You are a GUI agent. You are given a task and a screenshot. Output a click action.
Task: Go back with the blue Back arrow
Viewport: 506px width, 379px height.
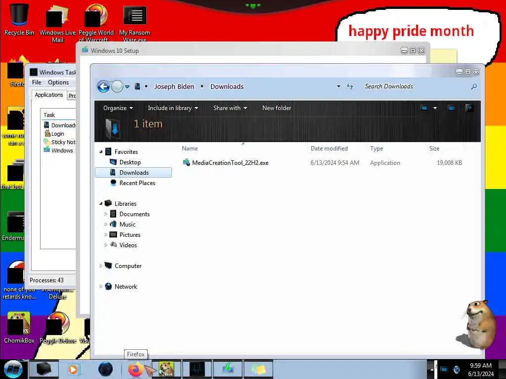[103, 87]
